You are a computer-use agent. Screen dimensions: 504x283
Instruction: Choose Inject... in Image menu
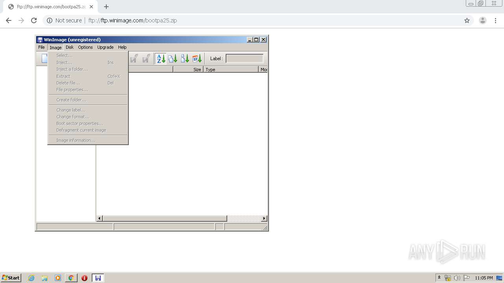click(x=88, y=62)
